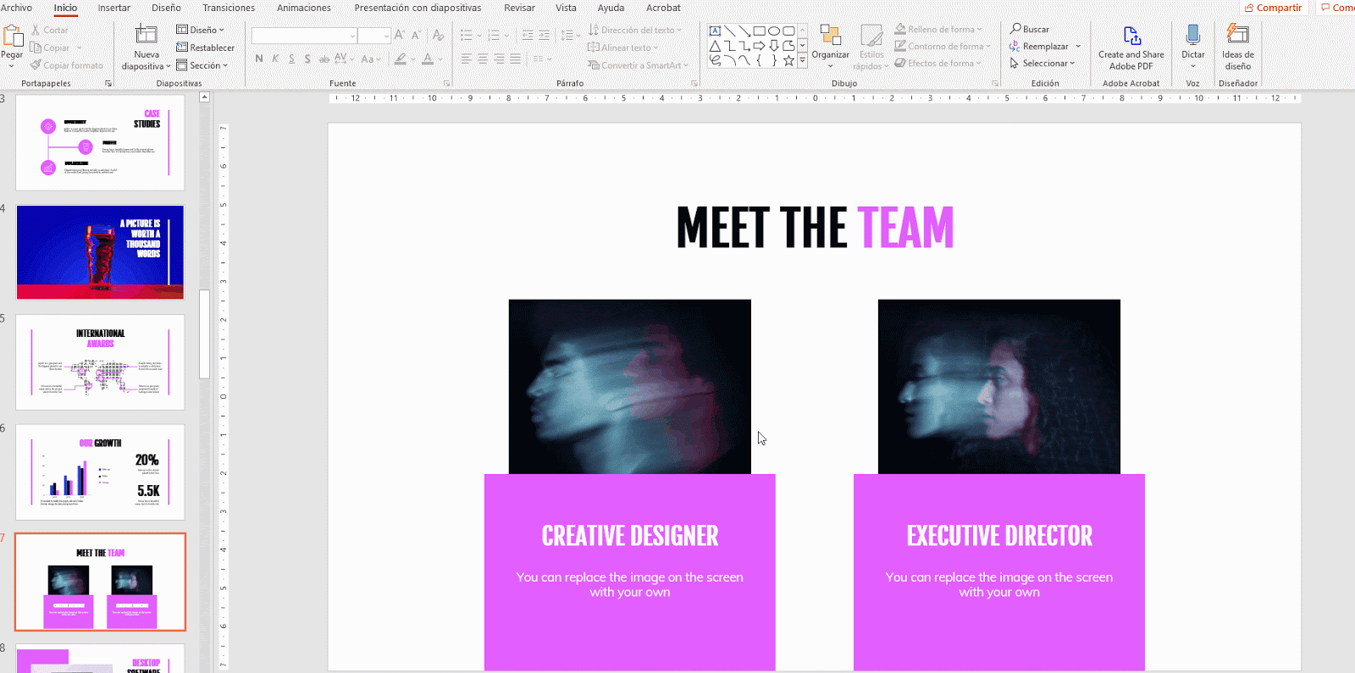Click the text highlight color pen

coord(401,58)
